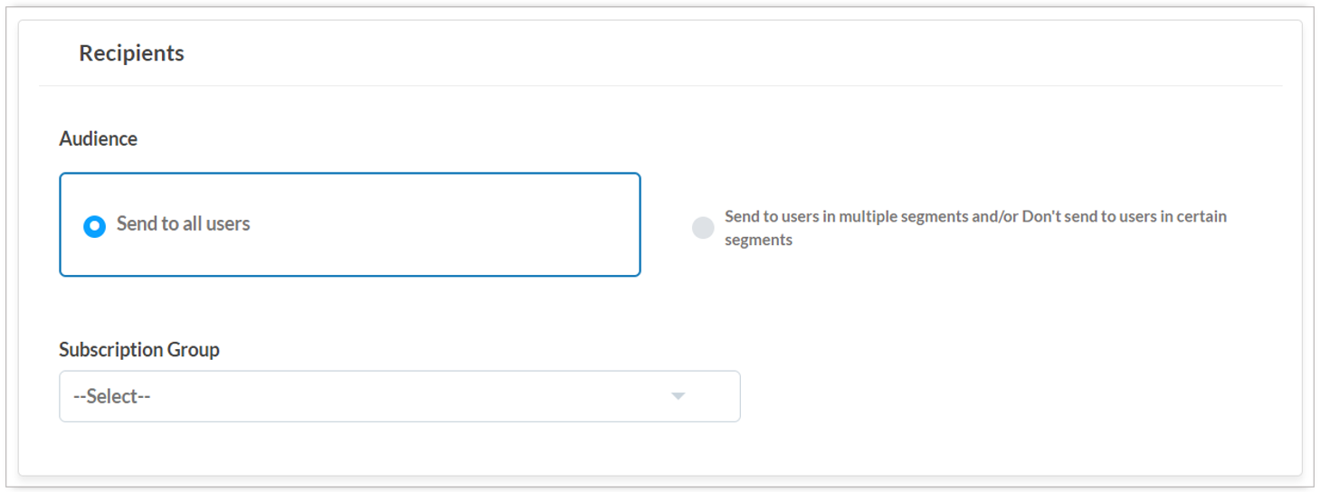1320x492 pixels.
Task: Click the grey unselected radio circle icon
Action: point(703,228)
